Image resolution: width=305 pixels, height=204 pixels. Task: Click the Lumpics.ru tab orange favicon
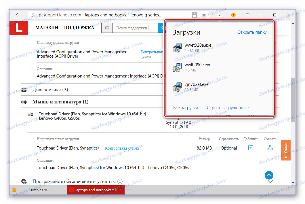(x=14, y=190)
